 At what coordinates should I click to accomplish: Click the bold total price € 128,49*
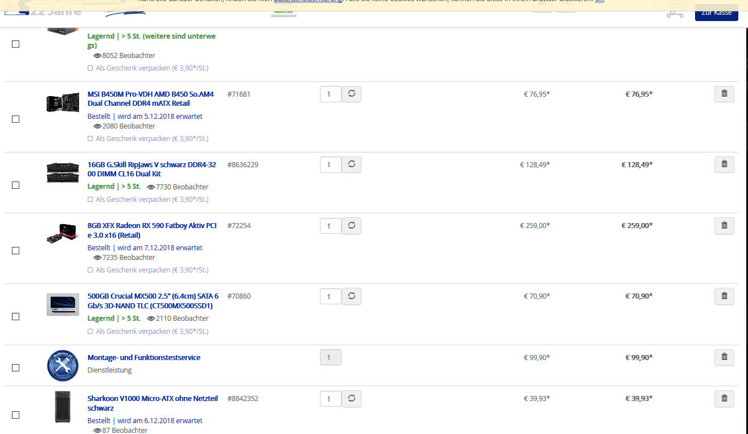[x=636, y=165]
